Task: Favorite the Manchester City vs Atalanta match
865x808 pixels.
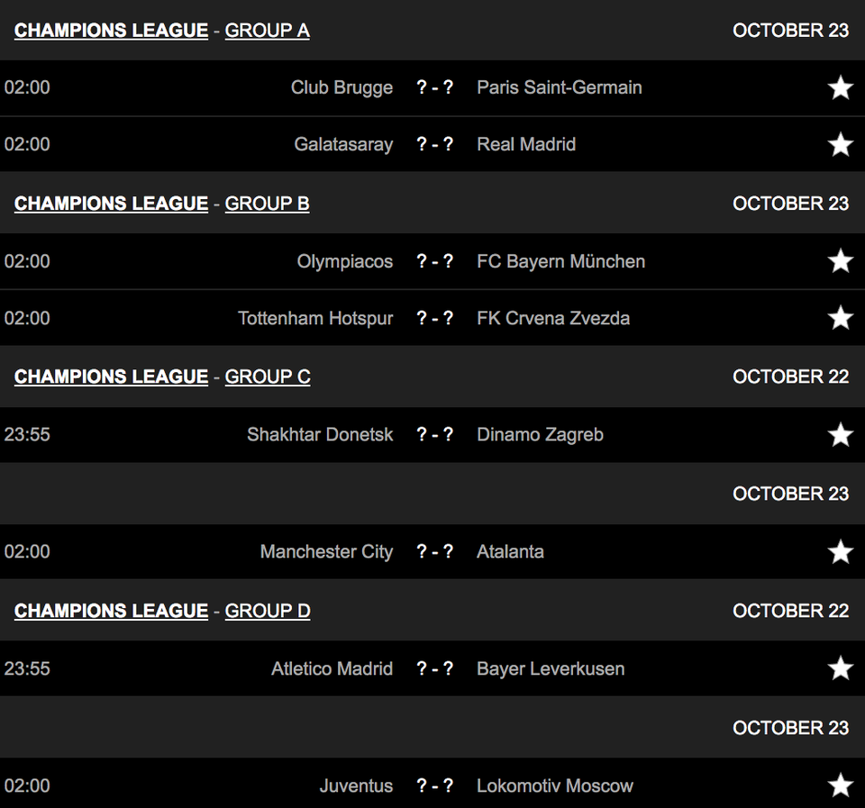Action: [x=840, y=551]
